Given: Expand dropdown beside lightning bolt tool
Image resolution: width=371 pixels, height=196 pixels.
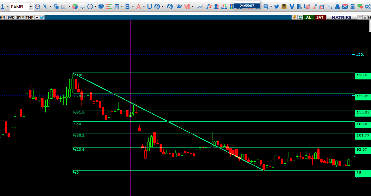Looking at the screenshot, I should 50,7.
